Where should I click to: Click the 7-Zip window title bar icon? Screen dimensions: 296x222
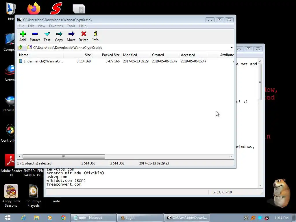pyautogui.click(x=19, y=20)
